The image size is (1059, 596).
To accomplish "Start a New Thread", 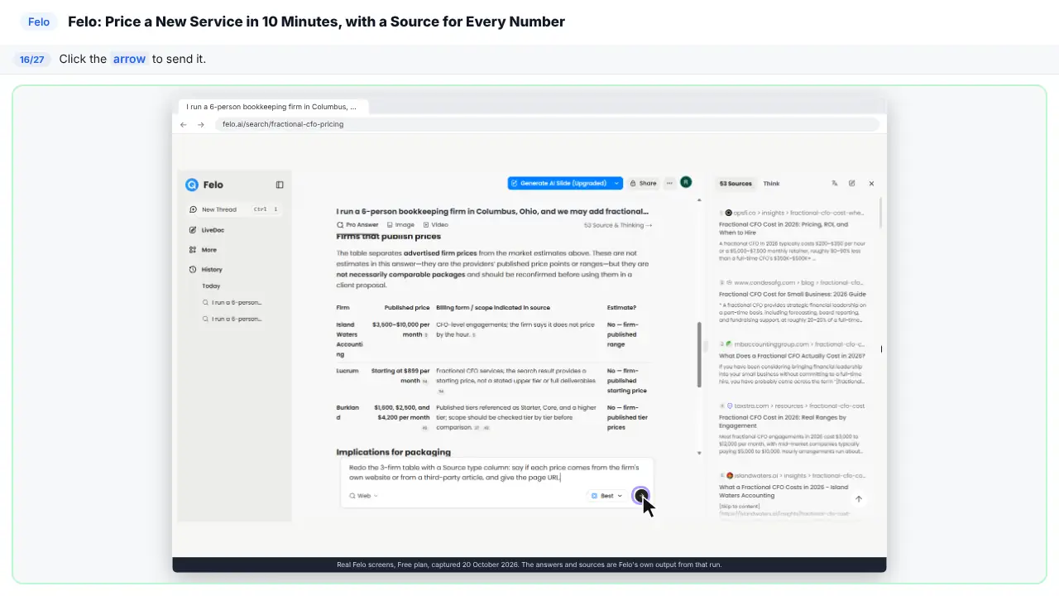I will 235,209.
